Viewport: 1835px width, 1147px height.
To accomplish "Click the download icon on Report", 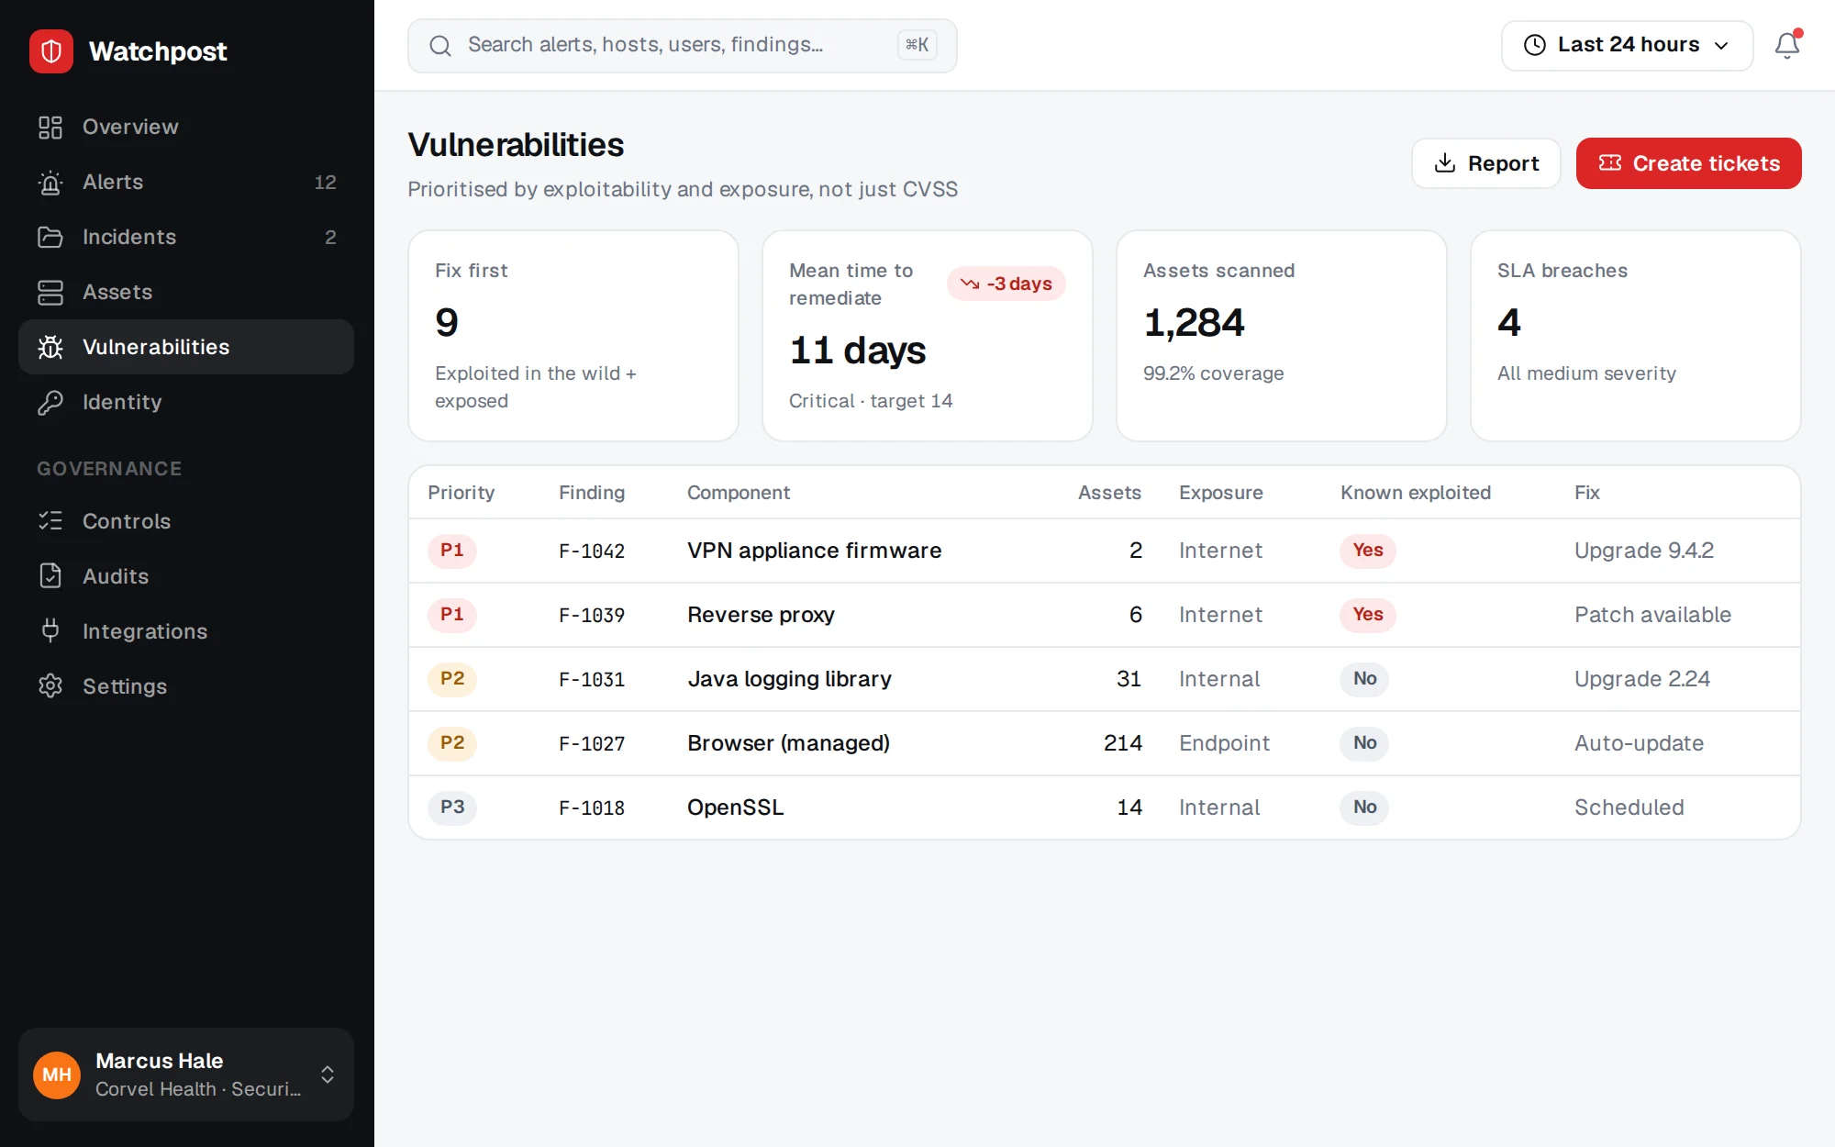I will tap(1445, 163).
